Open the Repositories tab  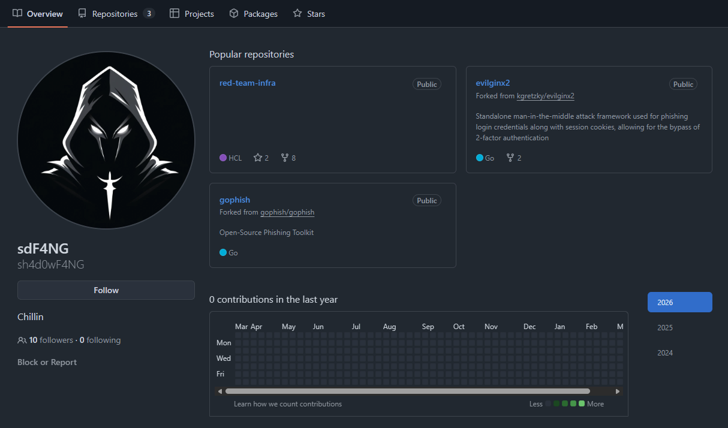point(115,13)
